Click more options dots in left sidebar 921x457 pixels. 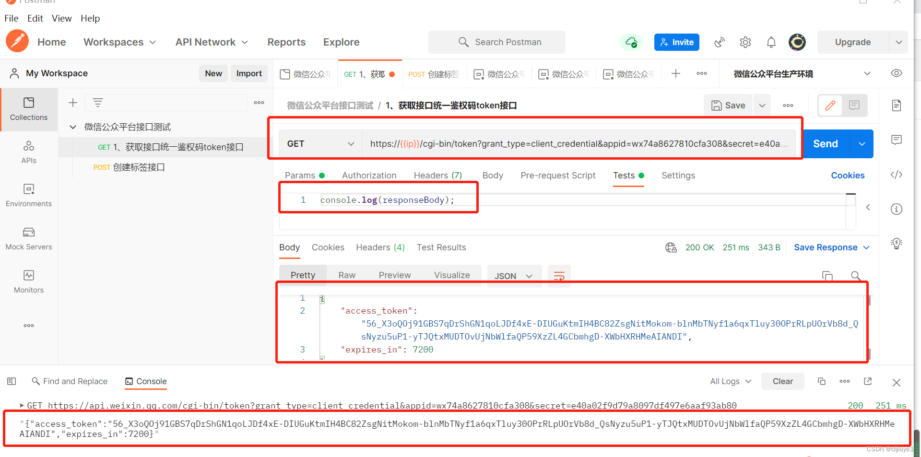(29, 326)
